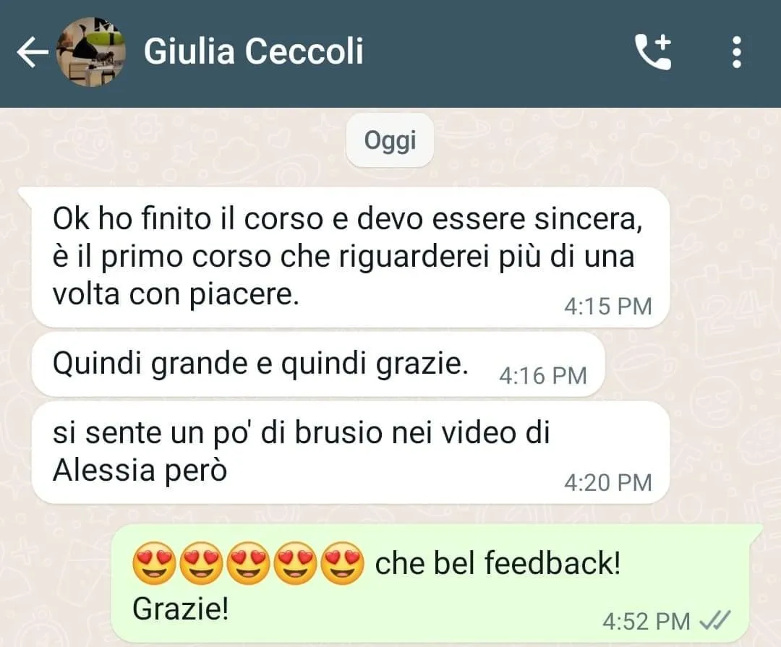781x647 pixels.
Task: Select the message about finishing the course
Action: (x=350, y=257)
